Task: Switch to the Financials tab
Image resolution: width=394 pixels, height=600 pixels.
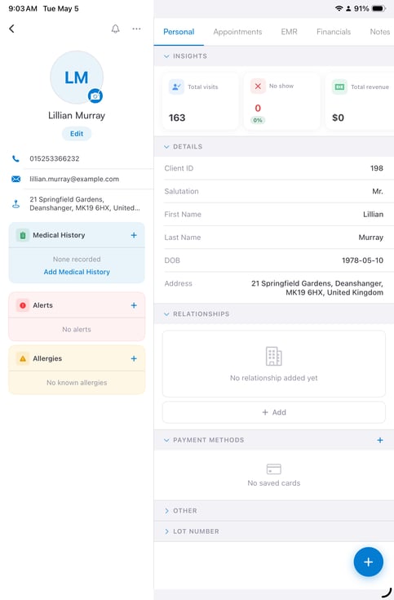Action: [334, 32]
